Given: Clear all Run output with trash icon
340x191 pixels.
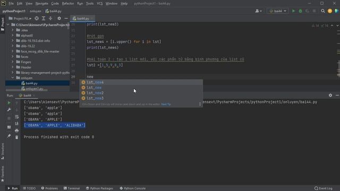Looking at the screenshot, I should [16, 137].
